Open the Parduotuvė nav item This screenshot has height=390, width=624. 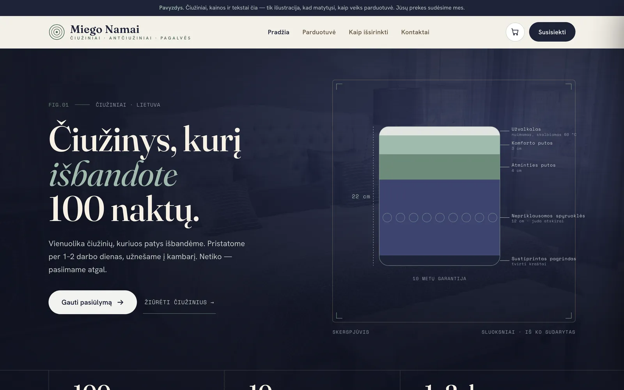coord(319,32)
